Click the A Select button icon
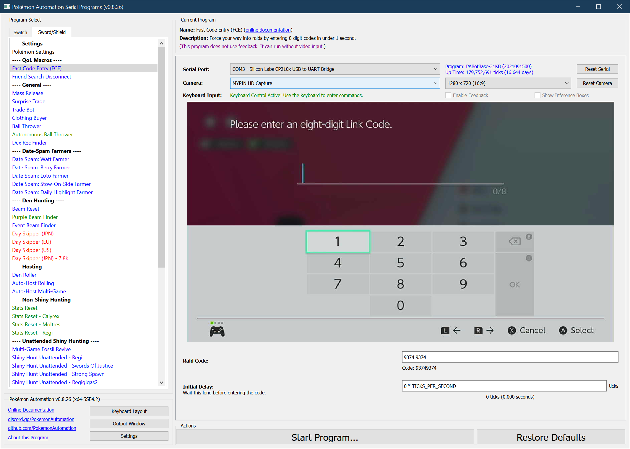 563,330
